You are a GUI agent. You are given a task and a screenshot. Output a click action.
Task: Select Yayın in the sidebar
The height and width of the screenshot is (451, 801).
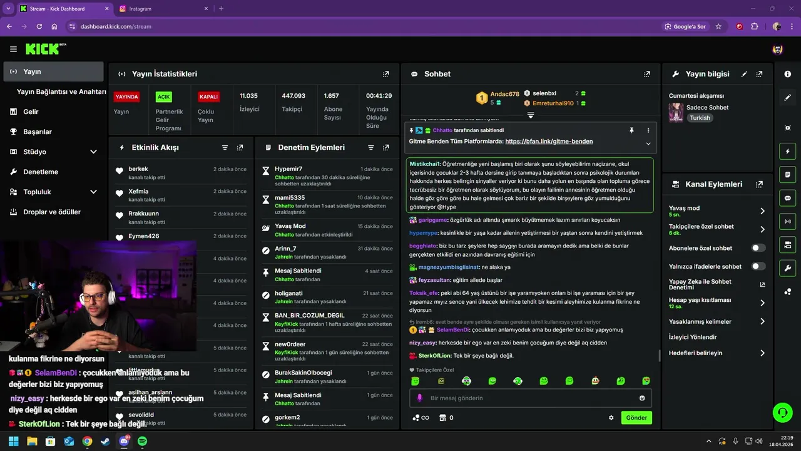click(53, 71)
